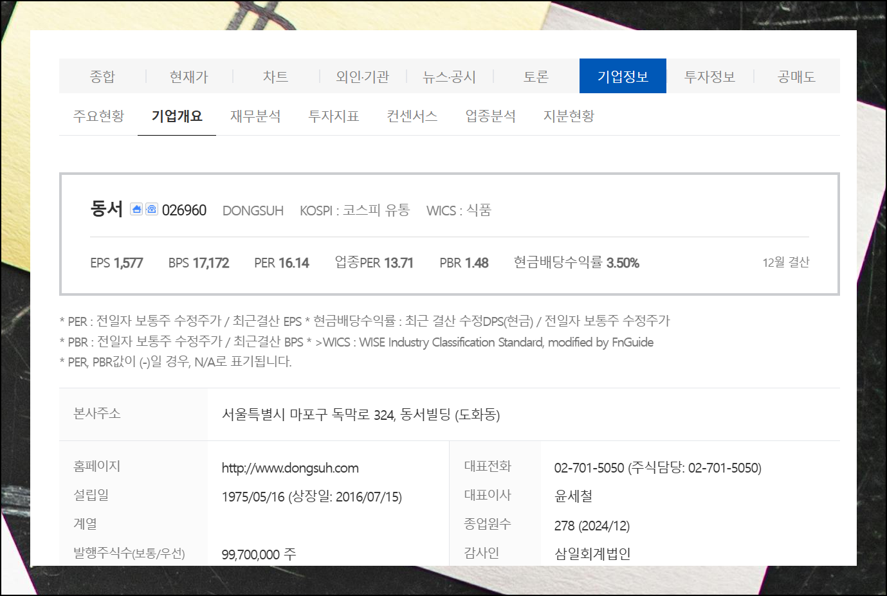Select the 기업정보 tab
Viewport: 887px width, 596px height.
point(623,77)
